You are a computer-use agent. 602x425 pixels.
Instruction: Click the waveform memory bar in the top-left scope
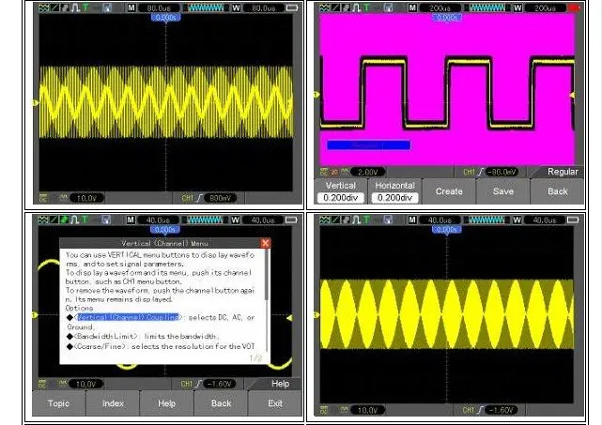[205, 8]
